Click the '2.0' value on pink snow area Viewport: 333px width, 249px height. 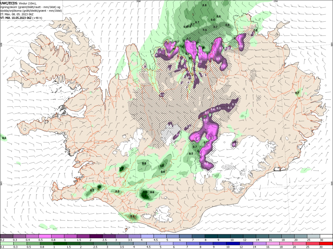[211, 138]
